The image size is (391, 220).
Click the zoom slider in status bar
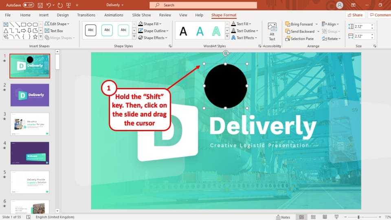click(x=358, y=217)
